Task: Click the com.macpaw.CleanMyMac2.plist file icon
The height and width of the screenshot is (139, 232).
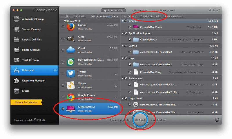Action: click(x=136, y=92)
